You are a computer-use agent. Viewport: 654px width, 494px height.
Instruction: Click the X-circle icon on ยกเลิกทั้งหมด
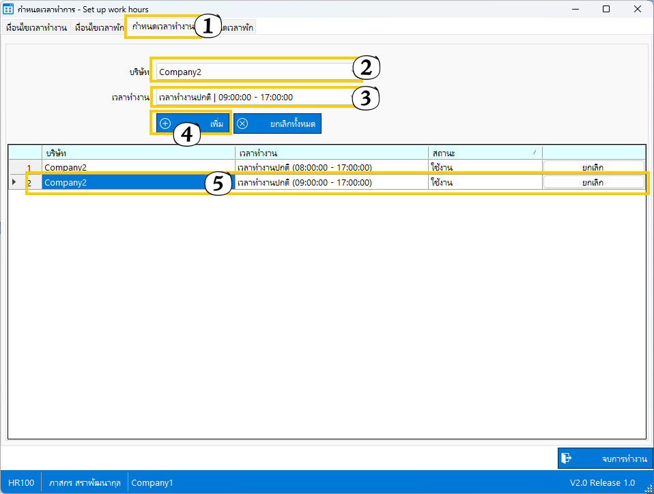(x=242, y=123)
